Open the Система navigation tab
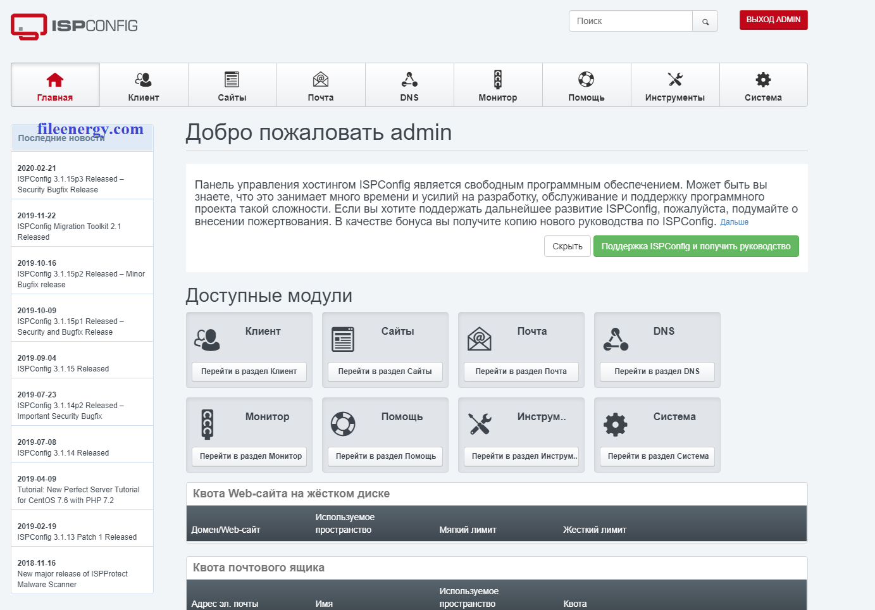875x610 pixels. (763, 85)
